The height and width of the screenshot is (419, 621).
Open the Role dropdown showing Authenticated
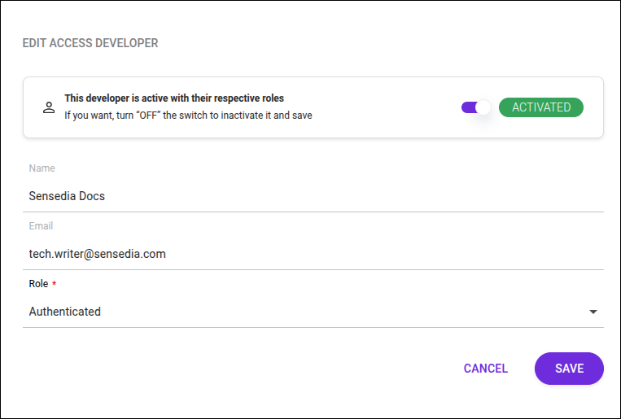pyautogui.click(x=313, y=312)
